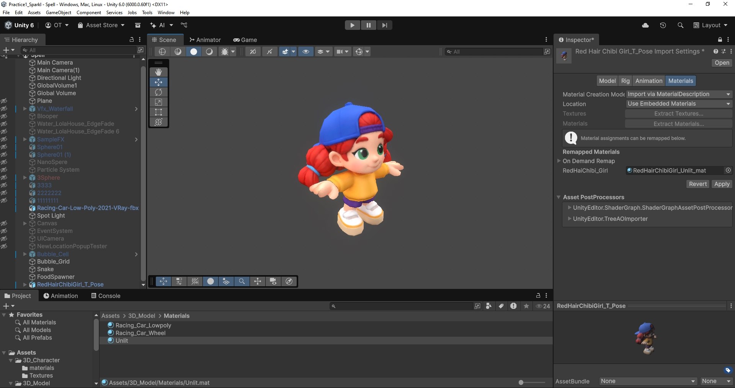
Task: Expand UnityEditor.TreeAOImporter entry
Action: [x=570, y=219]
